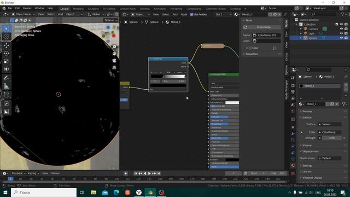Viewport: 350px width, 197px height.
Task: Select the Measure tool
Action: (6, 86)
